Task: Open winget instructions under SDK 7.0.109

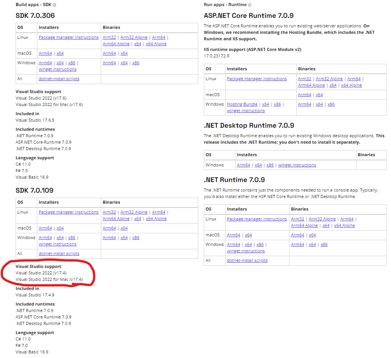Action: [x=57, y=244]
